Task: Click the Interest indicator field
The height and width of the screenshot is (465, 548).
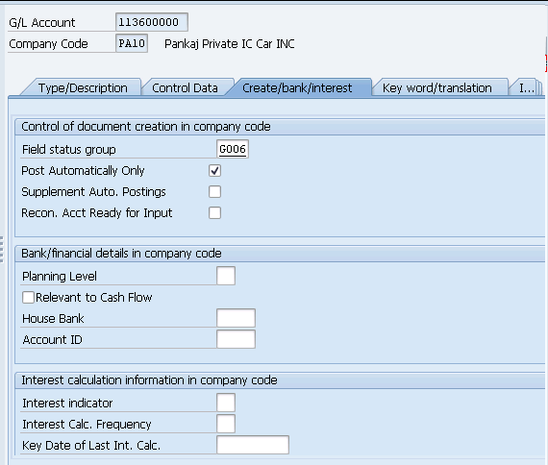Action: [226, 403]
